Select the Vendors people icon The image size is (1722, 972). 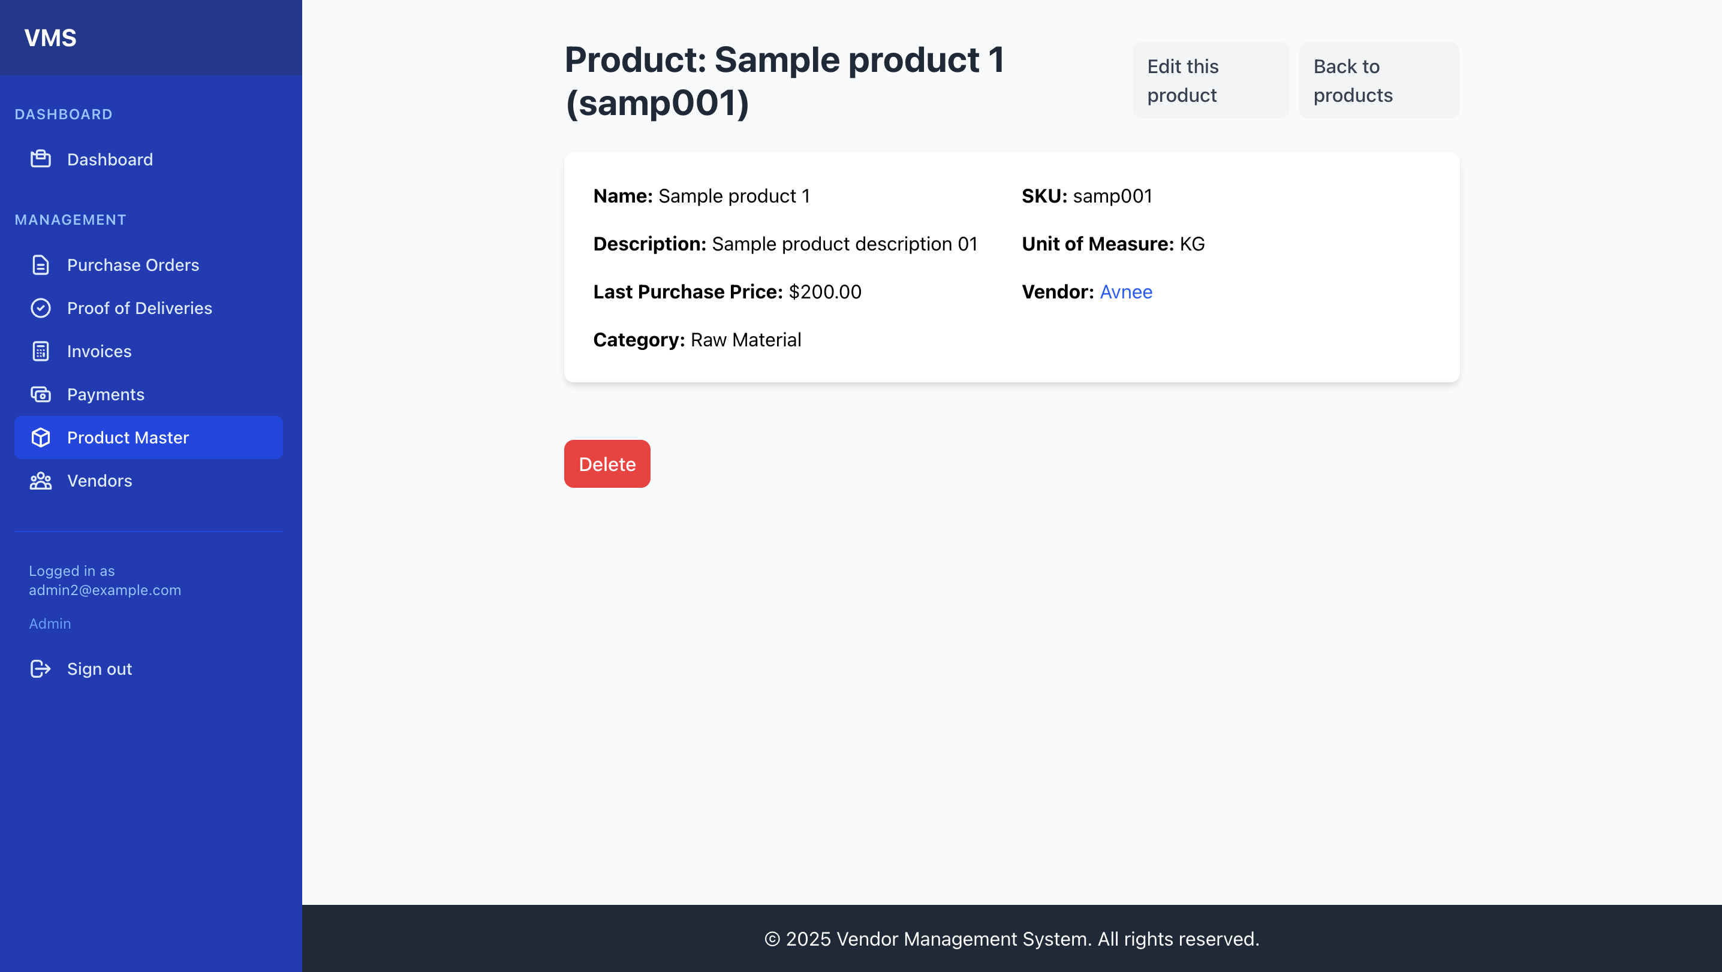41,481
